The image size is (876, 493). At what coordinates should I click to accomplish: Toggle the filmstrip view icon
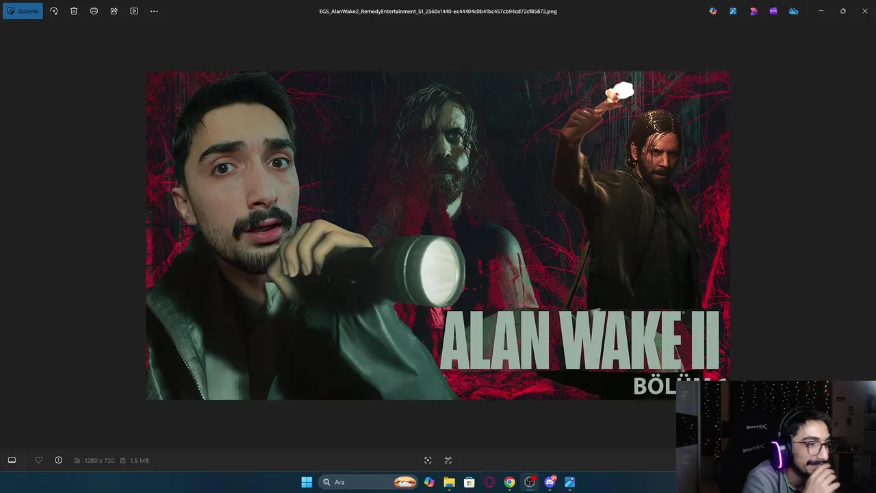pos(12,460)
